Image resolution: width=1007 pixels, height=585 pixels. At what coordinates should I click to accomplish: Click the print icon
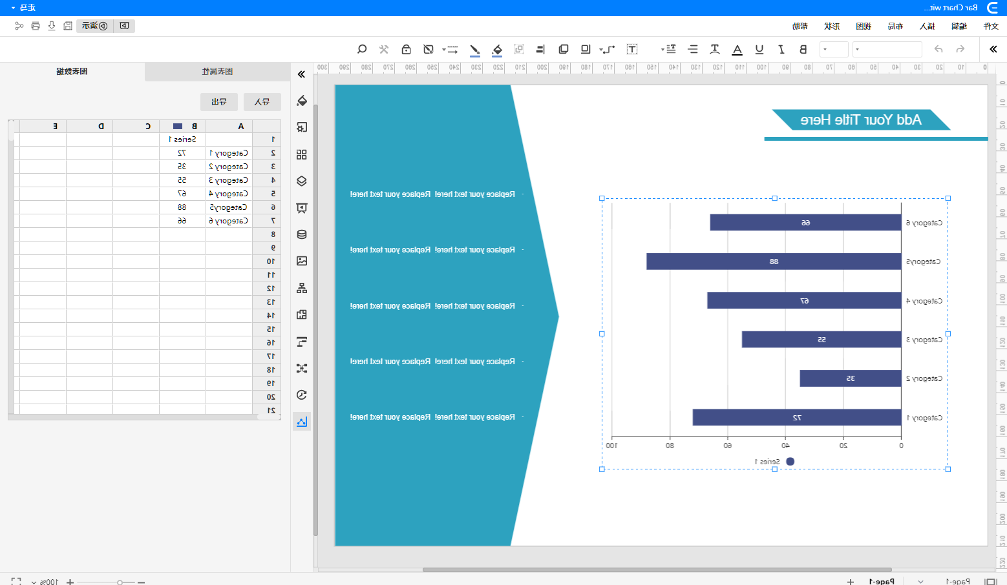click(x=36, y=26)
